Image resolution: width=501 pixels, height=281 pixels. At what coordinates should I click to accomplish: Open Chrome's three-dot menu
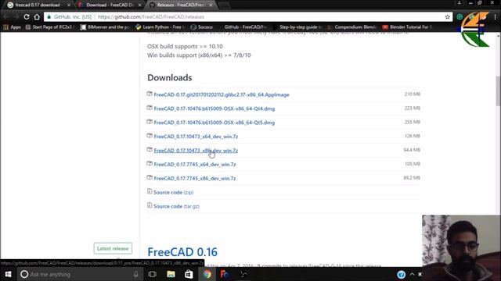pos(496,17)
